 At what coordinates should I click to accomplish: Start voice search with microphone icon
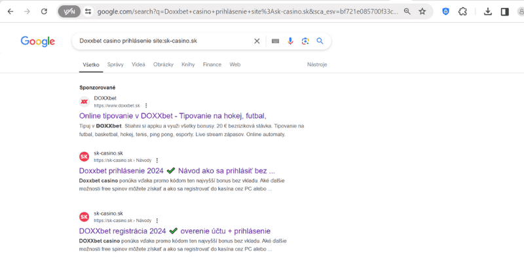[x=290, y=41]
